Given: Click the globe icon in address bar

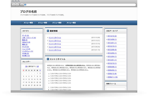Looking at the screenshot, I should tap(25, 5).
